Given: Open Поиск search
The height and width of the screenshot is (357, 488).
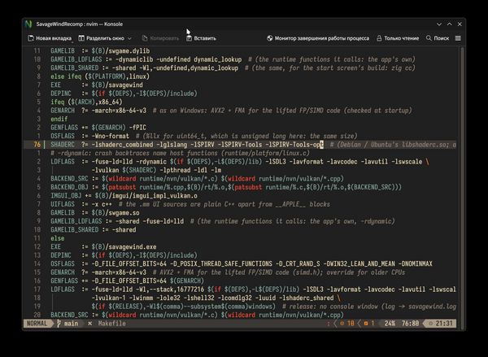Looking at the screenshot, I should coord(438,38).
